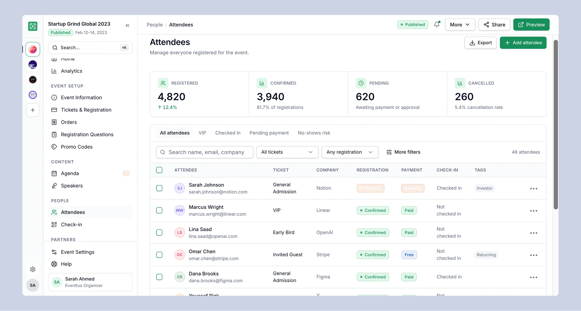
Task: Open actions menu for Sarah Johnson
Action: [x=534, y=189]
